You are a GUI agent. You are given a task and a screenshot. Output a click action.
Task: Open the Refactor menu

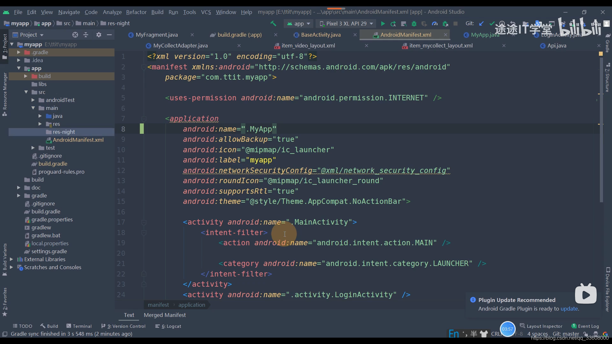(136, 12)
